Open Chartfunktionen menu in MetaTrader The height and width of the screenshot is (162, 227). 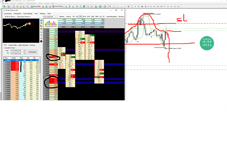pyautogui.click(x=31, y=3)
